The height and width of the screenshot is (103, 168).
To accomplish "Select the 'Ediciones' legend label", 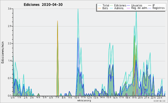I will pos(120,5).
